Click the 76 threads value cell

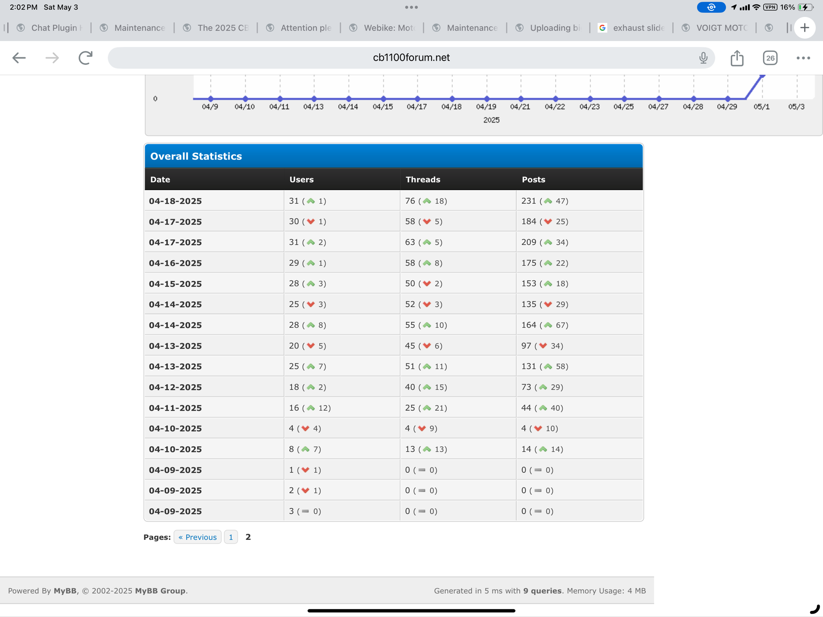point(458,201)
